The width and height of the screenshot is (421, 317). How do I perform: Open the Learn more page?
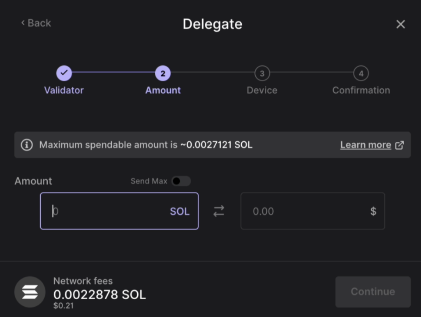click(365, 145)
